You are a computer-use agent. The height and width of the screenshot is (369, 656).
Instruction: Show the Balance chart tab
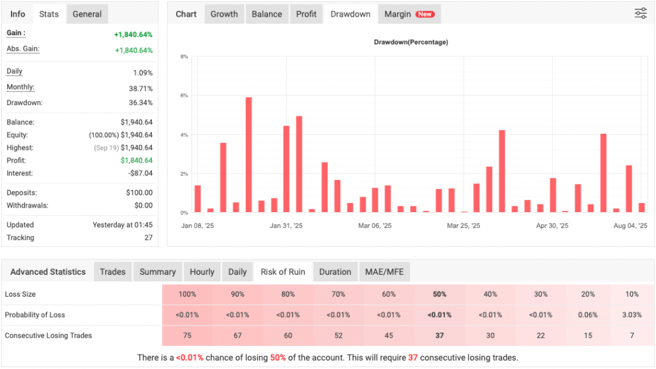(266, 14)
